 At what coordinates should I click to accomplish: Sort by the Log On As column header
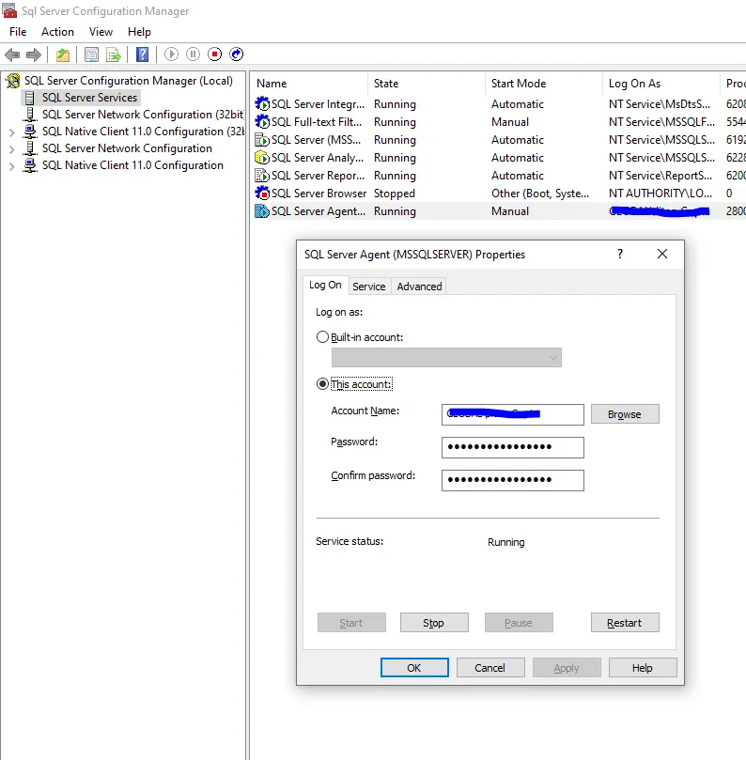661,84
